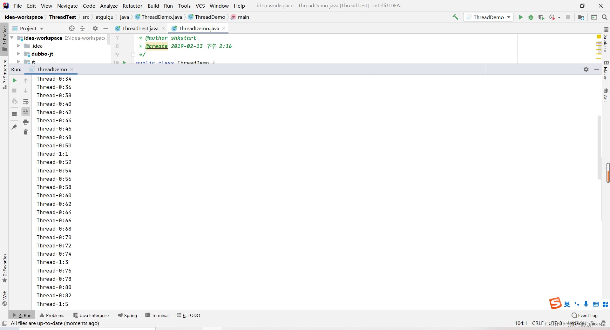Pin the Run tab with pushpin icon
610x330 pixels.
[14, 127]
